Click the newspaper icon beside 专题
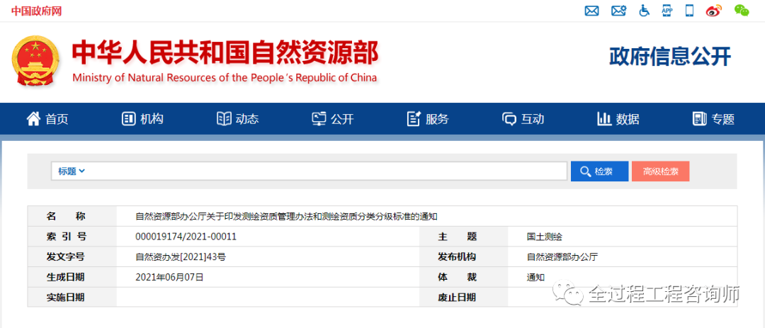Viewport: 765px width, 328px height. (700, 118)
